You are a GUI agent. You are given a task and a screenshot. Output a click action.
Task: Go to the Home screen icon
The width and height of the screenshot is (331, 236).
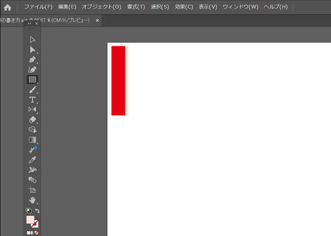point(7,8)
